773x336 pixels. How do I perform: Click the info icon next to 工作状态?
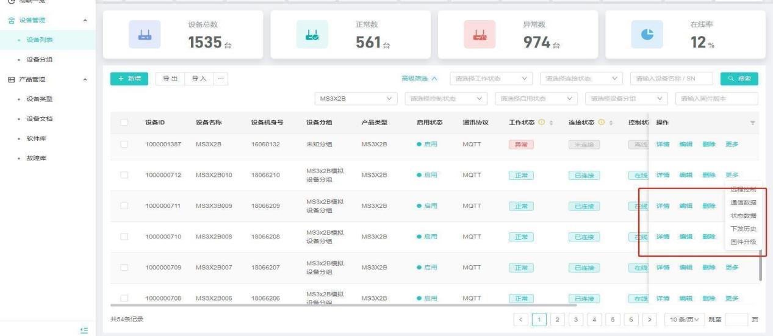(x=541, y=123)
